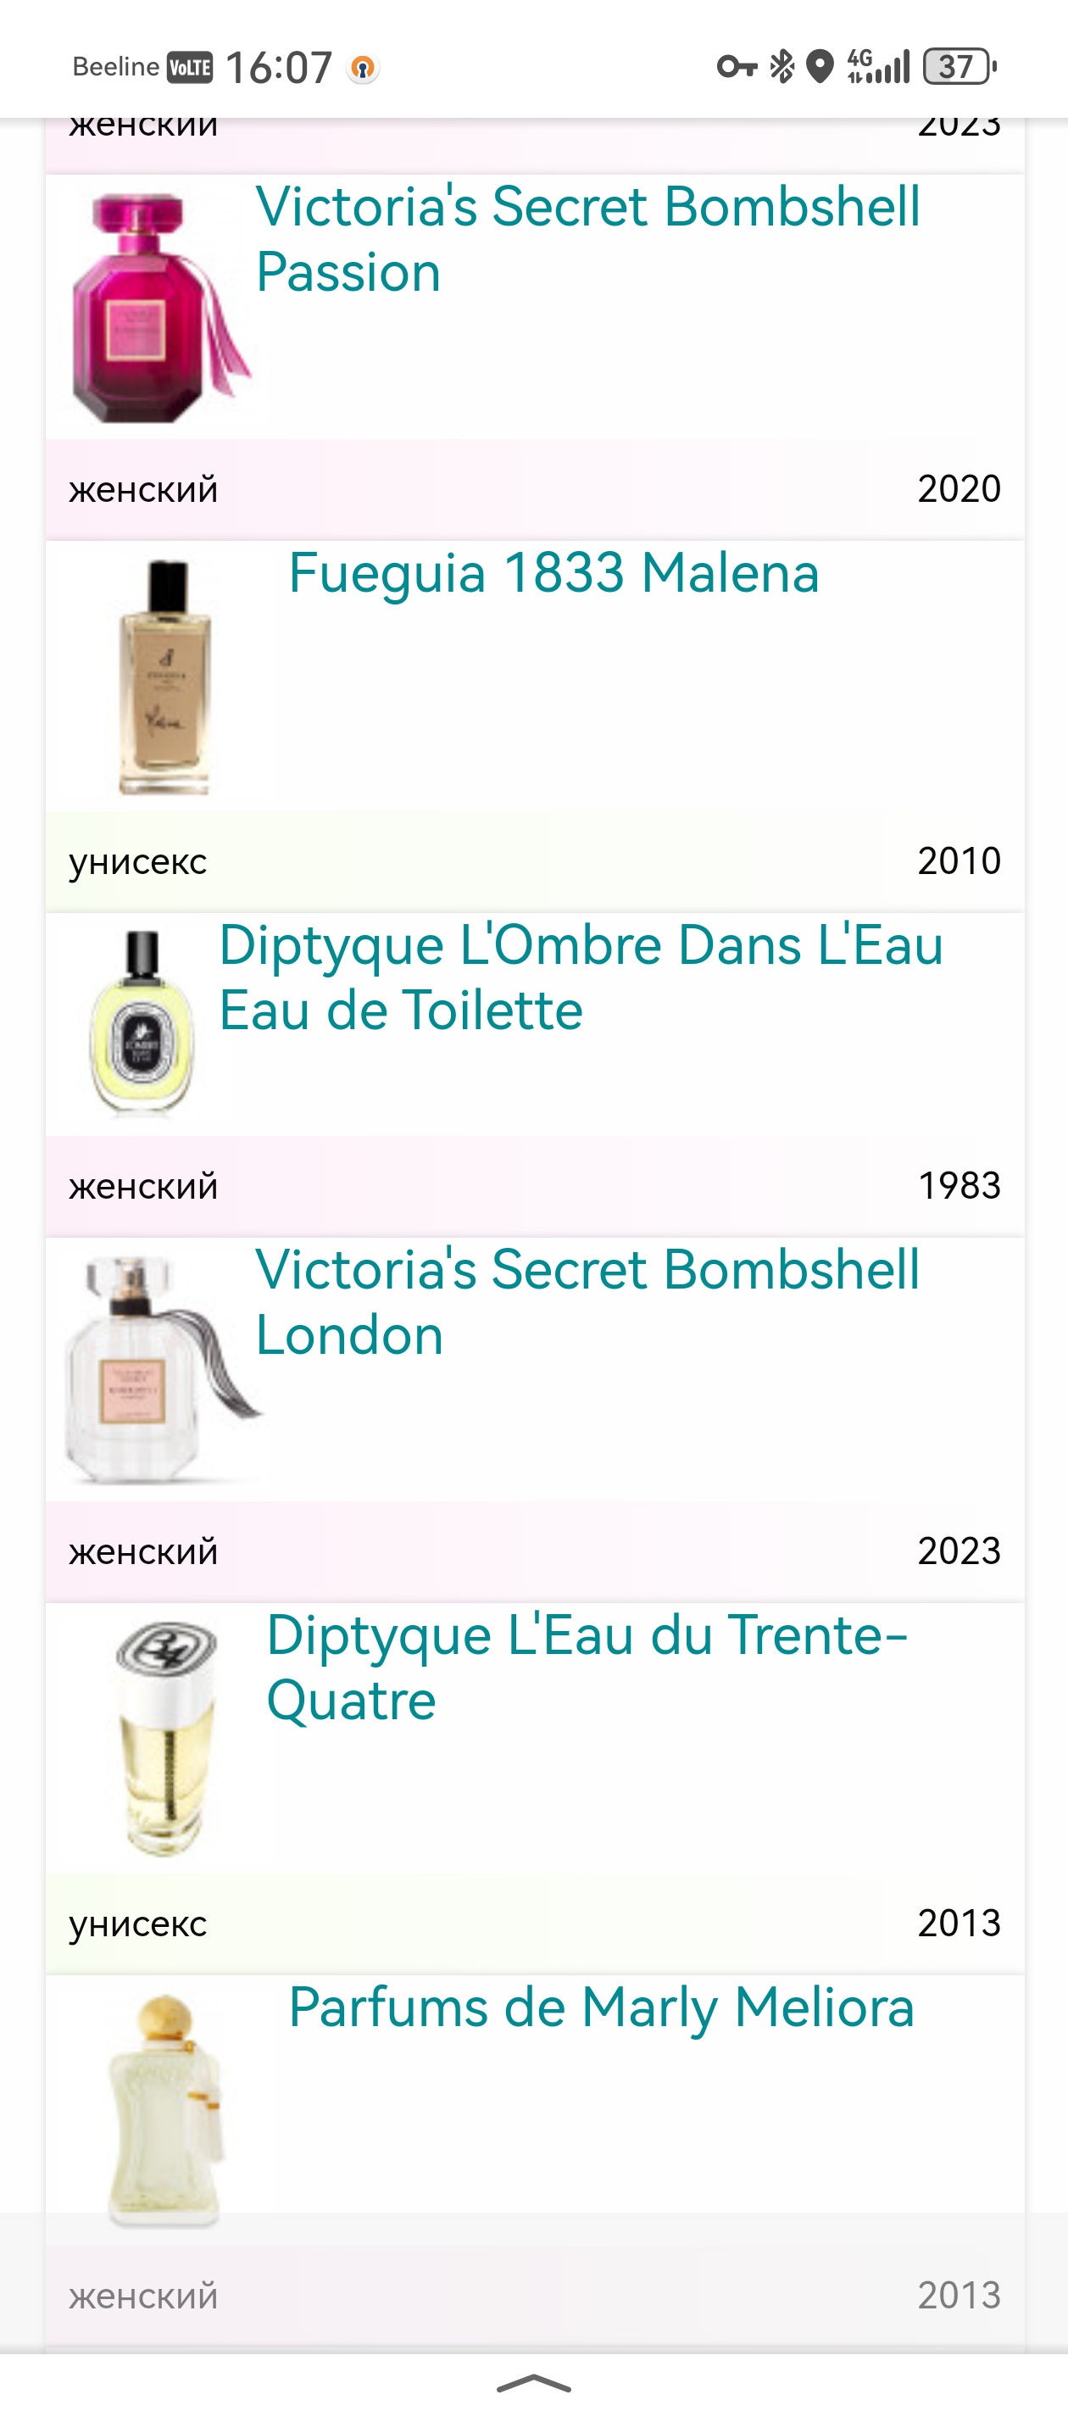Open Diptyque L'Ombre Dans L'Eau link
Screen dimensions: 1068x2411
click(581, 977)
